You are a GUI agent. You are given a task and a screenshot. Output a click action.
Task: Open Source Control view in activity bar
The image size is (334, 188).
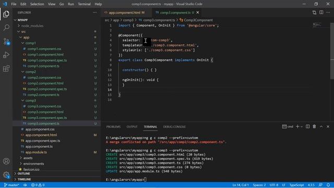click(x=6, y=41)
